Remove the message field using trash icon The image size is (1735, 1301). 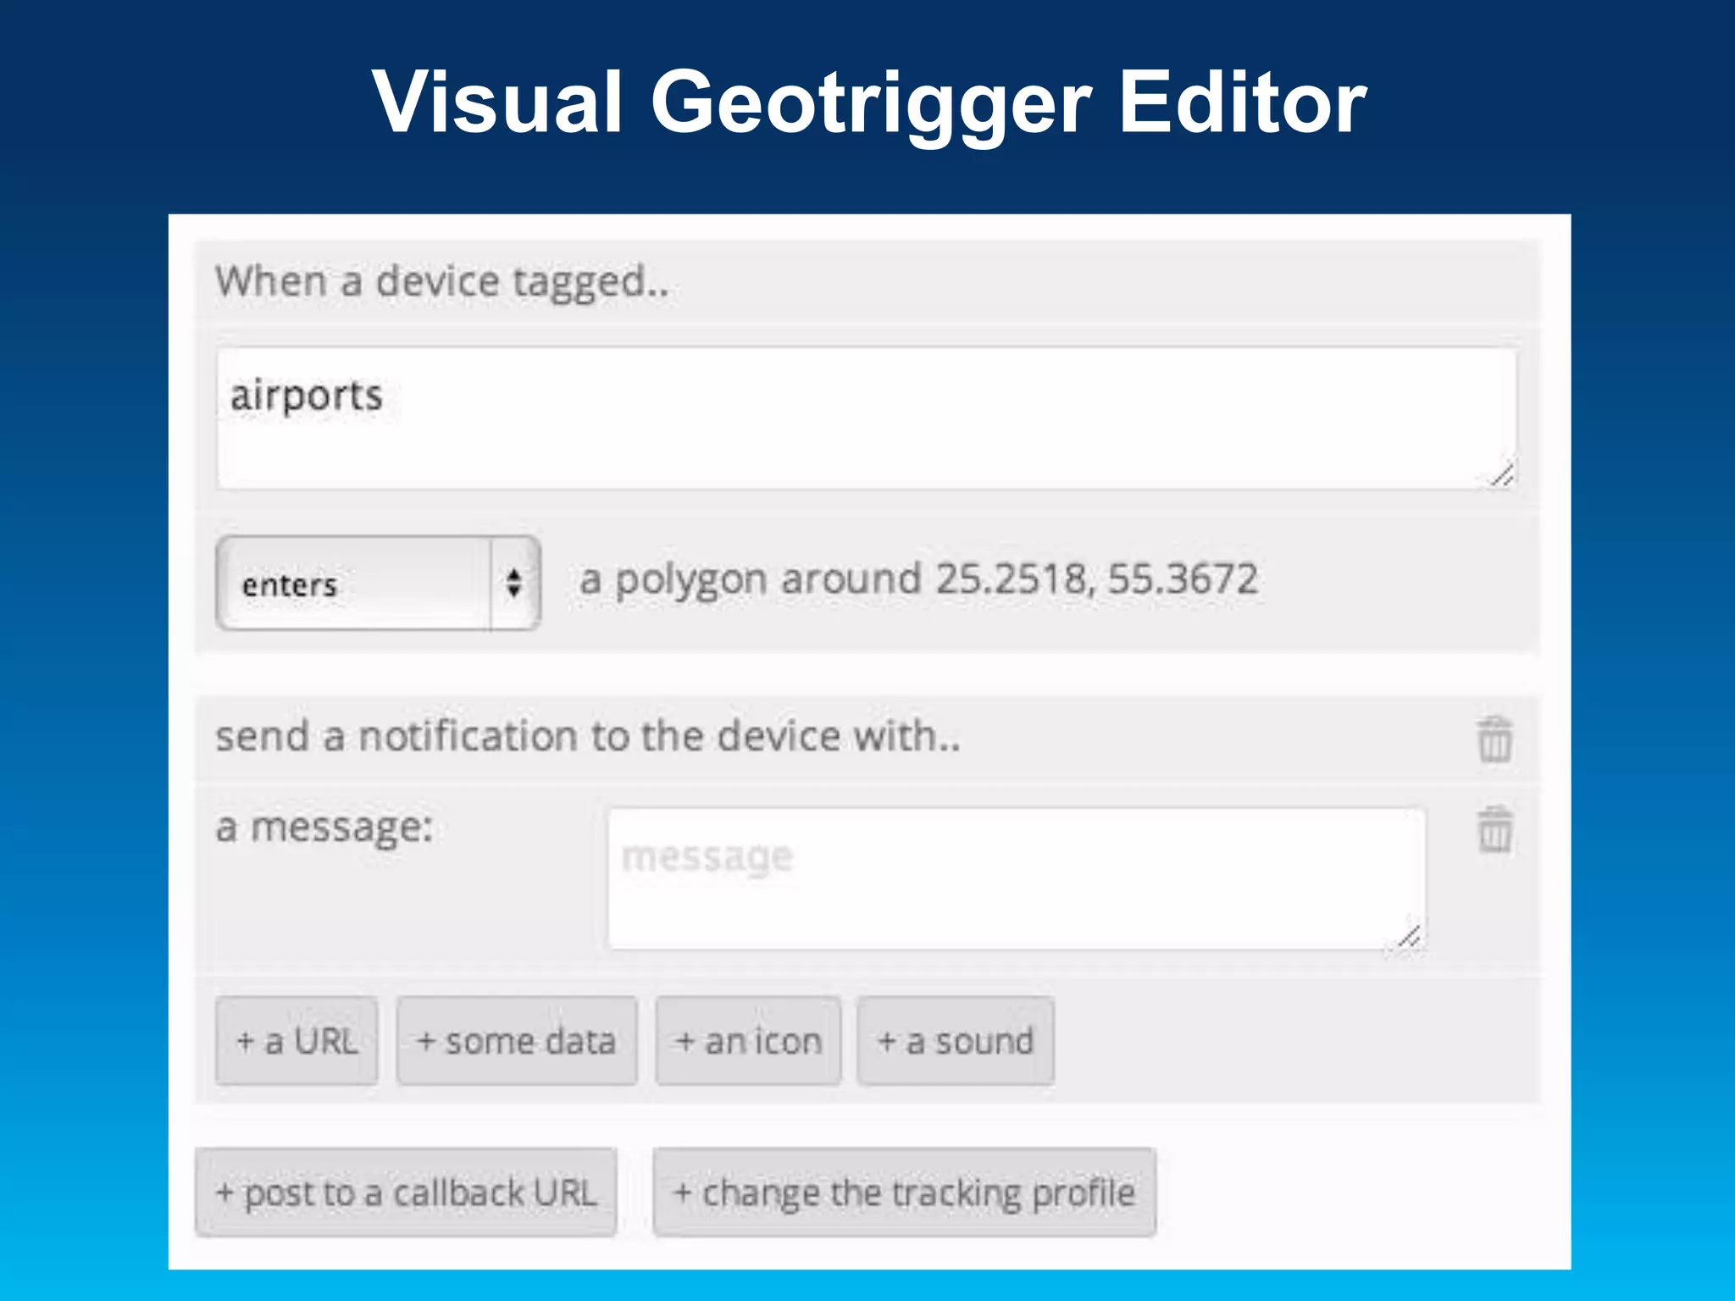click(1494, 828)
